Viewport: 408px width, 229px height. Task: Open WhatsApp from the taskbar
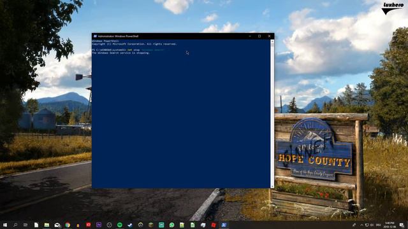171,225
